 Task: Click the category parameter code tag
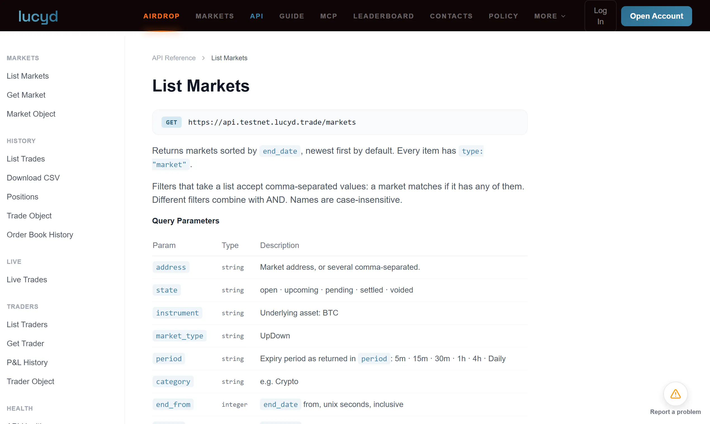173,381
